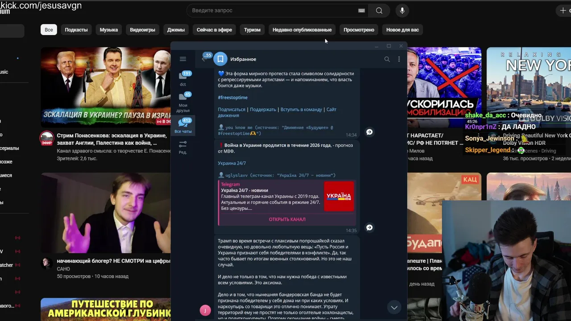Click the YouTube create plus button

(563, 10)
